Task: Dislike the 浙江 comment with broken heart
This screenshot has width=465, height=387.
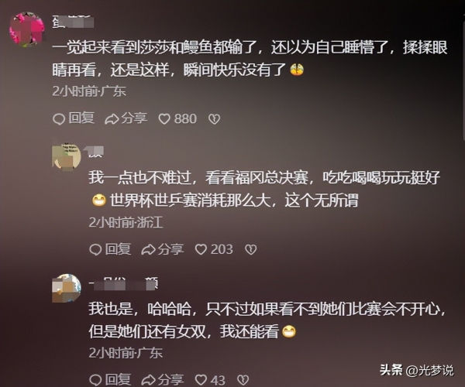Action: pos(250,250)
